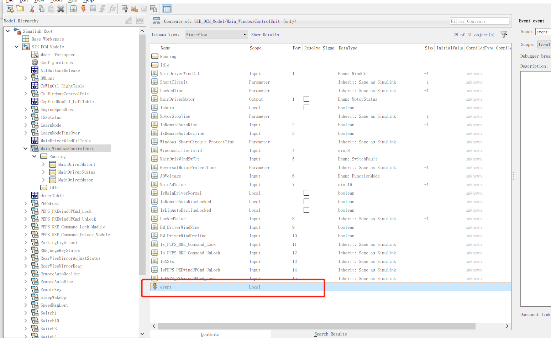Click the Description text area
This screenshot has width=551, height=338.
pos(536,189)
